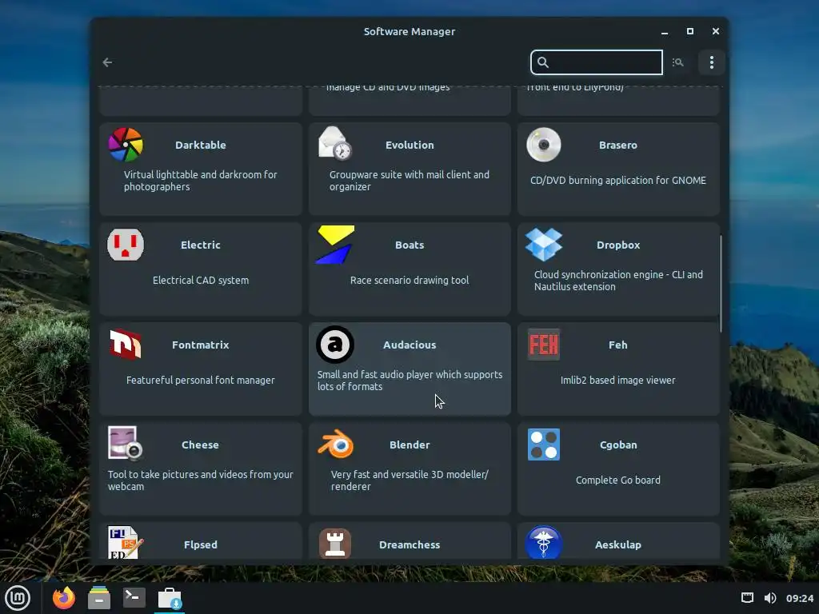Click 'Electrical CAD system' description
Image resolution: width=819 pixels, height=614 pixels.
coord(201,281)
